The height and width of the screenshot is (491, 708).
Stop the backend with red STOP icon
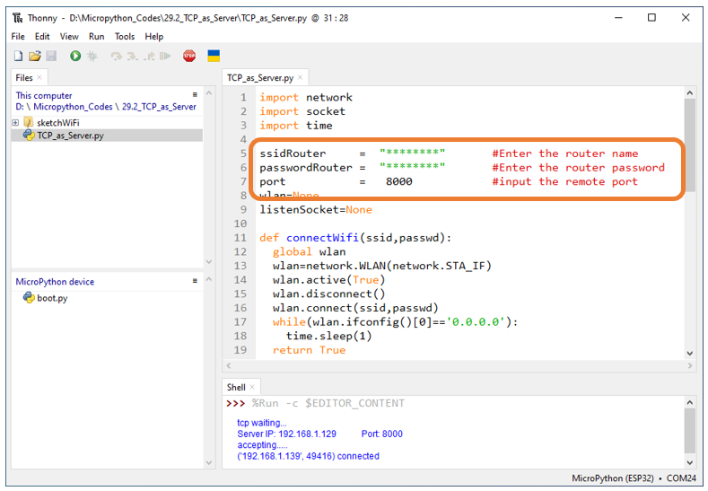click(189, 56)
